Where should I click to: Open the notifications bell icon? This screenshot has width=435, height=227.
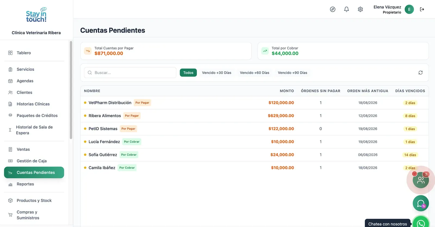pyautogui.click(x=346, y=9)
